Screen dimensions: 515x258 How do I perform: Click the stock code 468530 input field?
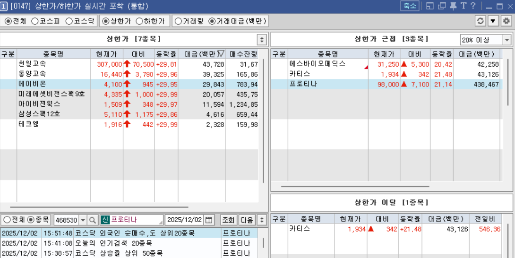pos(67,220)
